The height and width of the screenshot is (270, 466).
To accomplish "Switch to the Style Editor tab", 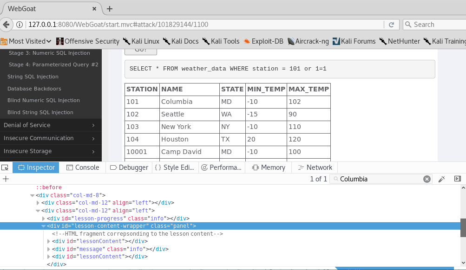I will coord(175,167).
